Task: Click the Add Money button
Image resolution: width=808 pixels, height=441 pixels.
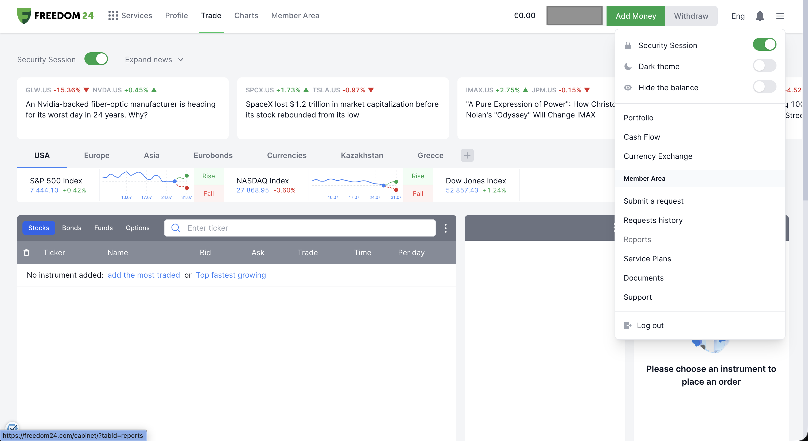Action: coord(635,16)
